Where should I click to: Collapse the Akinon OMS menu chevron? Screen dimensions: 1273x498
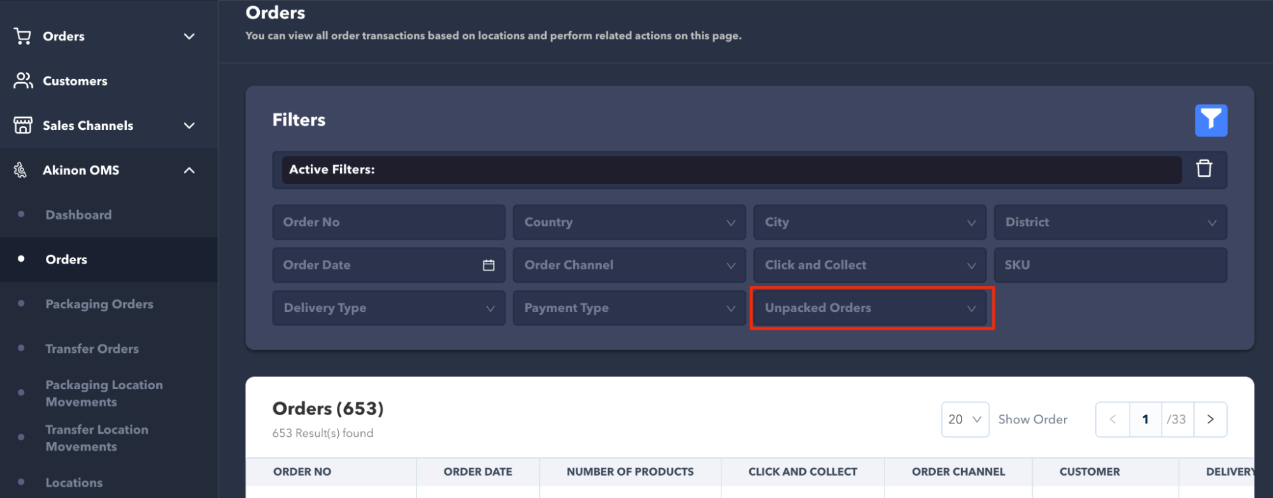pyautogui.click(x=189, y=170)
